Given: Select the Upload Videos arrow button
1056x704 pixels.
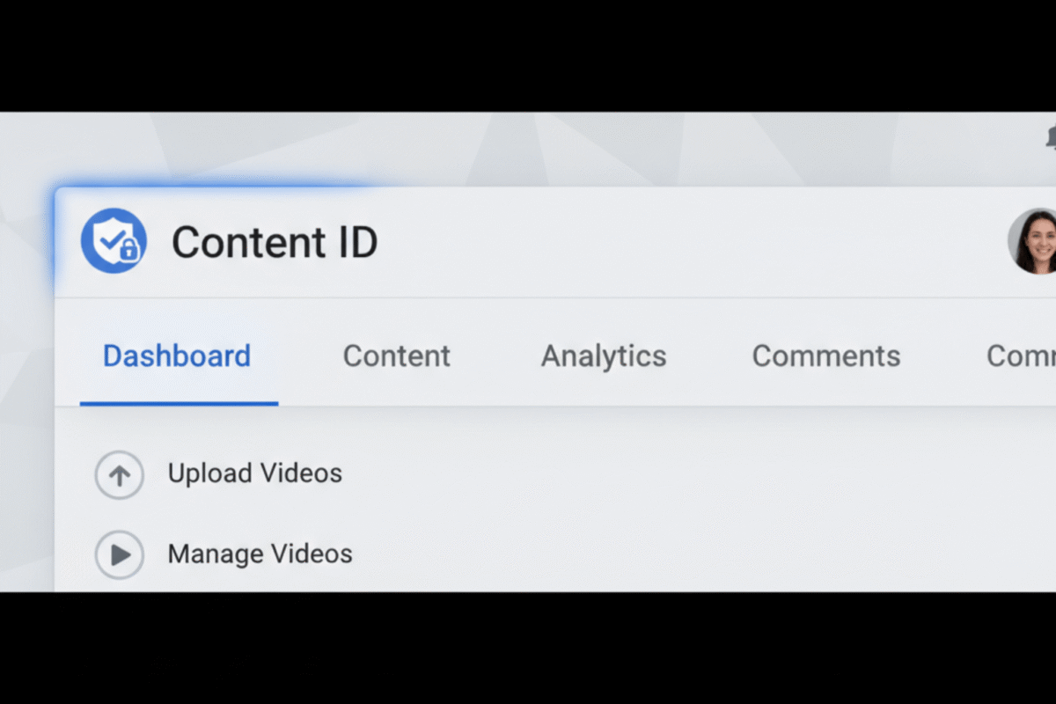Looking at the screenshot, I should (x=119, y=474).
